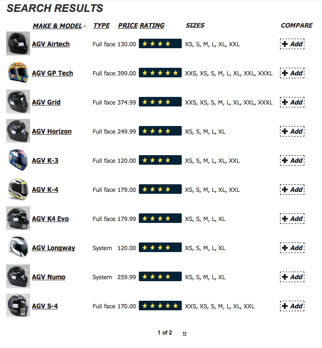322x348 pixels.
Task: Open the AGV K4 Evo model link
Action: 51,219
